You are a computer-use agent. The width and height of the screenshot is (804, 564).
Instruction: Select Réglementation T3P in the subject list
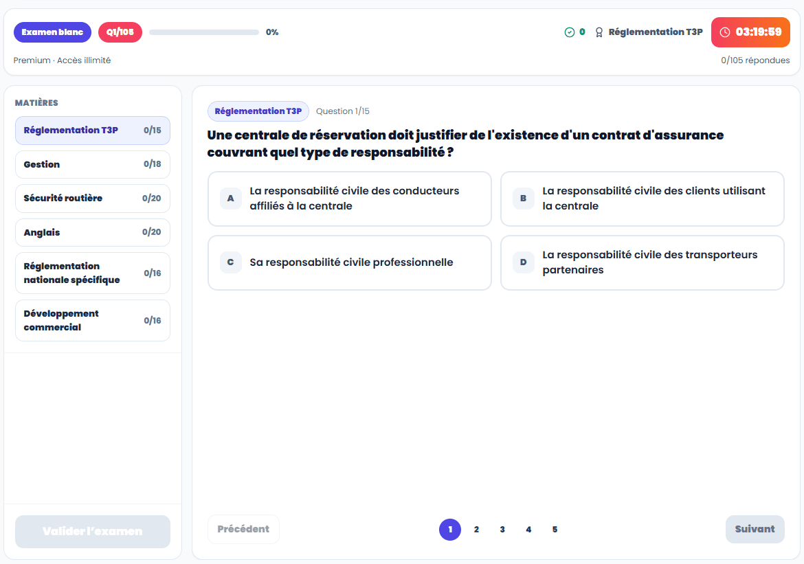[x=92, y=131]
